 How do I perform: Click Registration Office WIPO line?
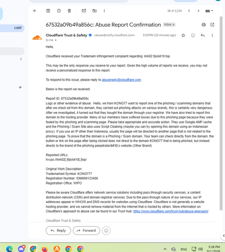click(64, 183)
